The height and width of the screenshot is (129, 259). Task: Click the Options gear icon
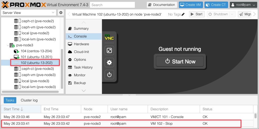(x=70, y=60)
